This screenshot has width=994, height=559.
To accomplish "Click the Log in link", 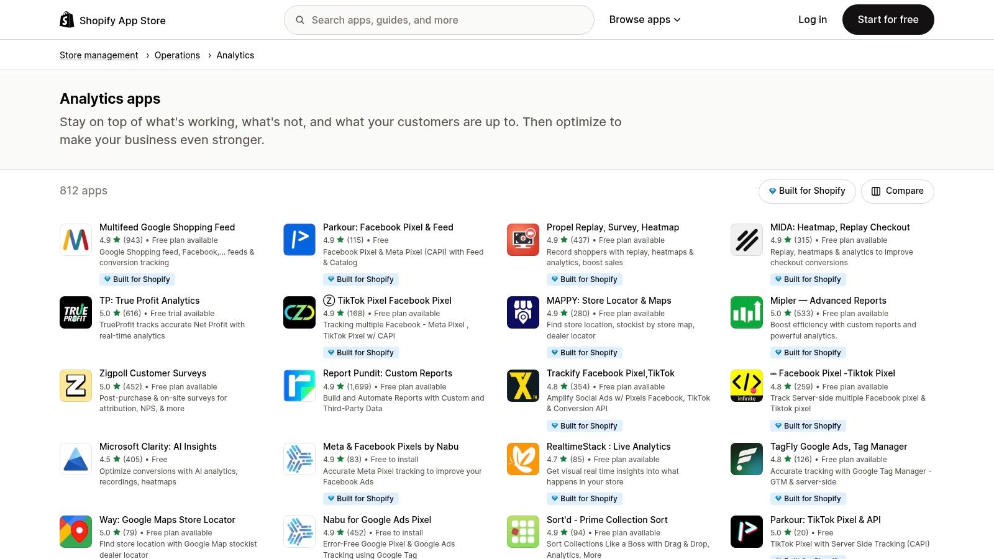I will point(812,19).
